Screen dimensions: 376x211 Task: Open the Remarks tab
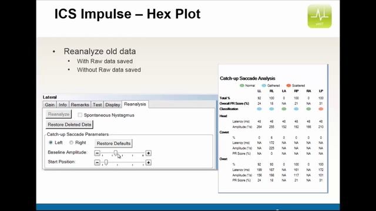coord(80,105)
